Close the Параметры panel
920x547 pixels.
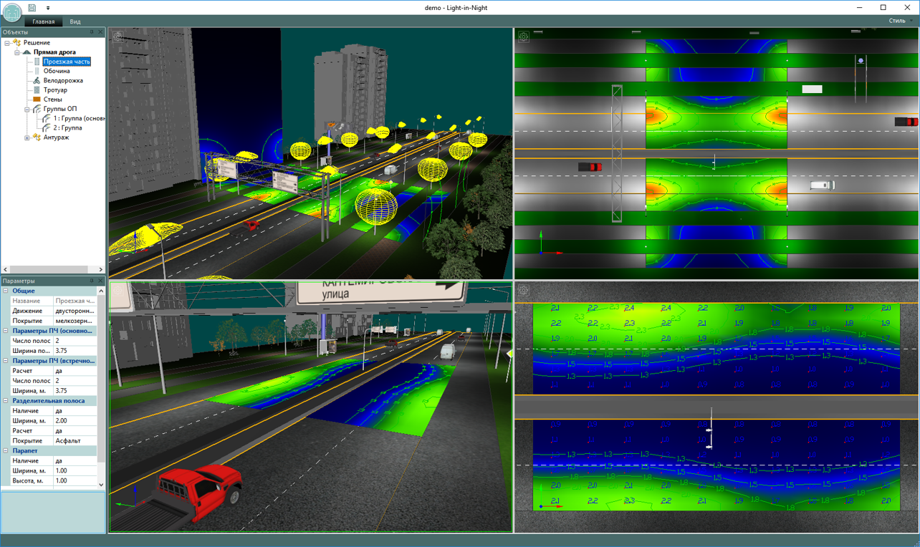coord(100,281)
